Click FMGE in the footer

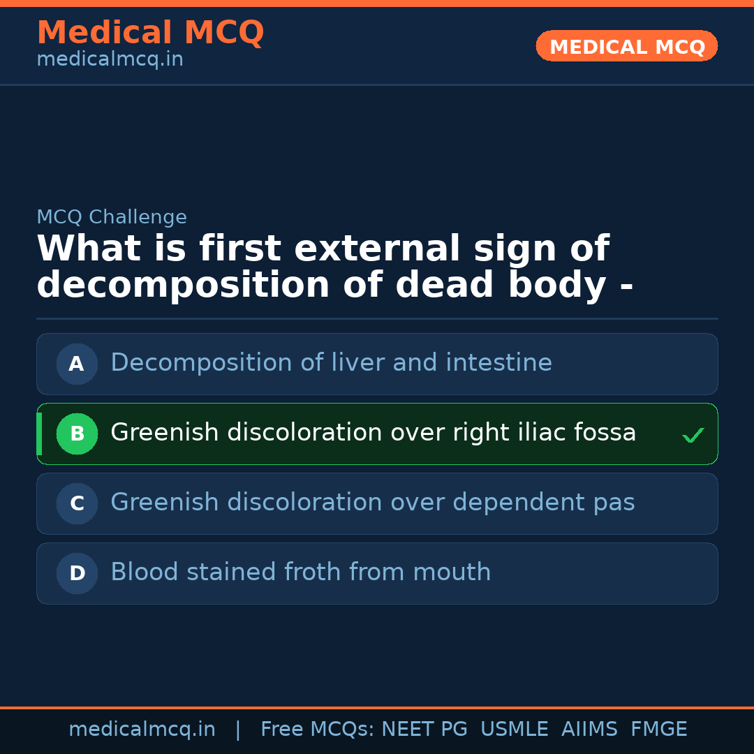click(x=658, y=730)
